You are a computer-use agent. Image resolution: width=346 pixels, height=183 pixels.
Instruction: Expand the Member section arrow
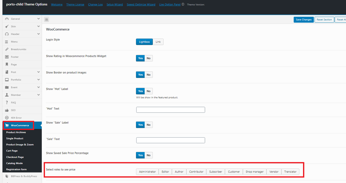39,95
